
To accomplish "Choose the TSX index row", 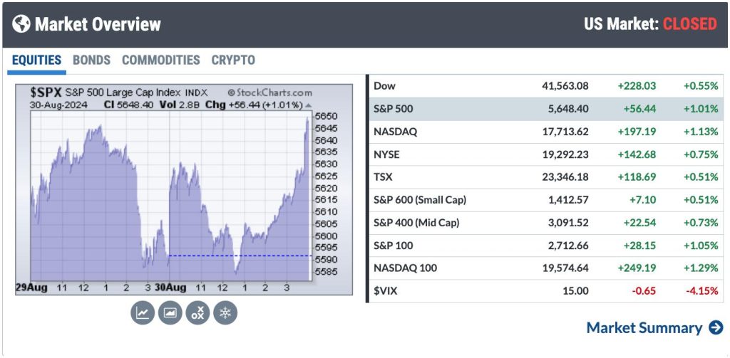I will (x=545, y=177).
